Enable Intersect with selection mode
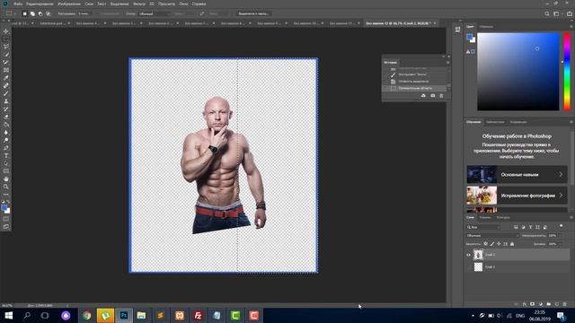Image resolution: width=575 pixels, height=323 pixels. (x=48, y=13)
